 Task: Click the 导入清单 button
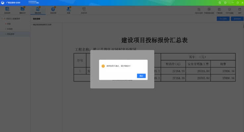point(223,19)
